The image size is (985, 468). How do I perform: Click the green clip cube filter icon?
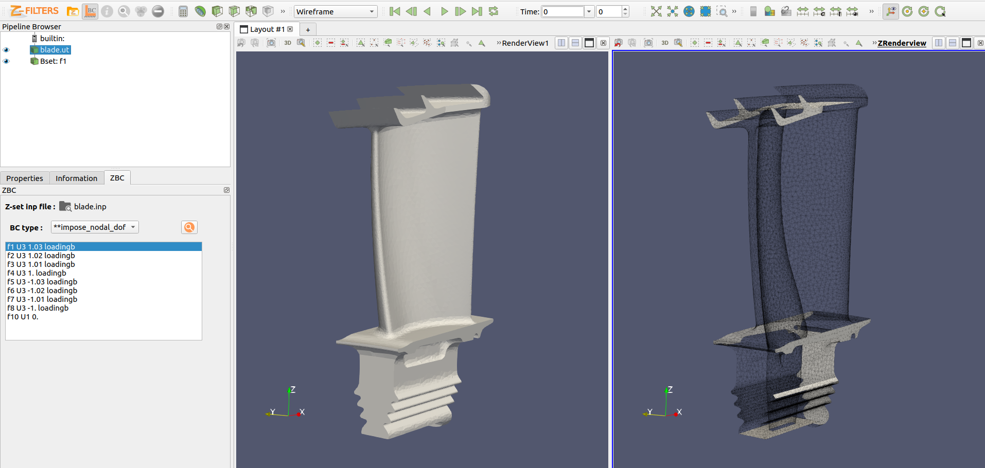click(x=217, y=11)
